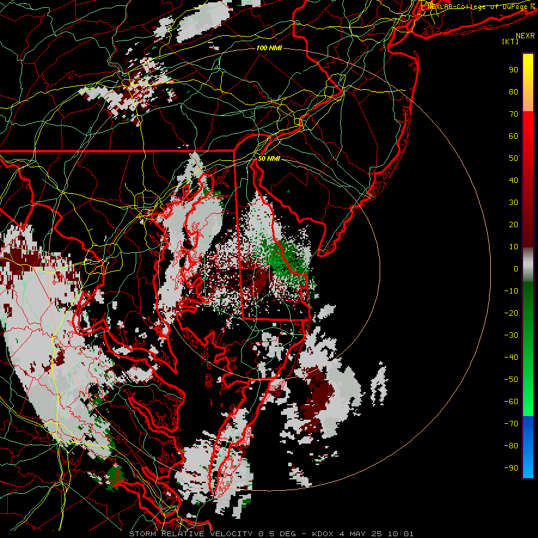Click "0.5 DEG" in the bottom caption

click(277, 534)
